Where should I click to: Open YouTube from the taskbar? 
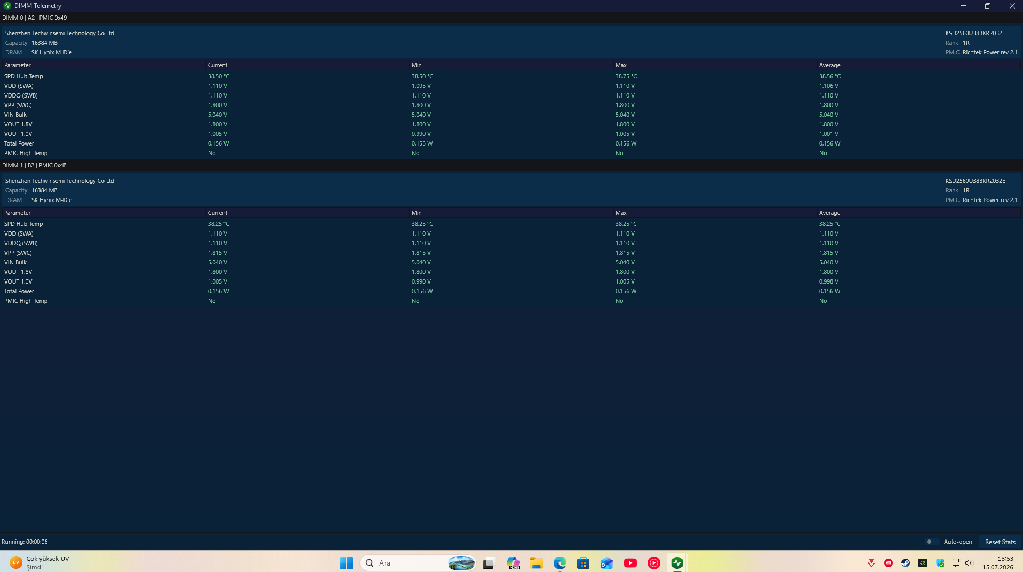click(x=630, y=563)
